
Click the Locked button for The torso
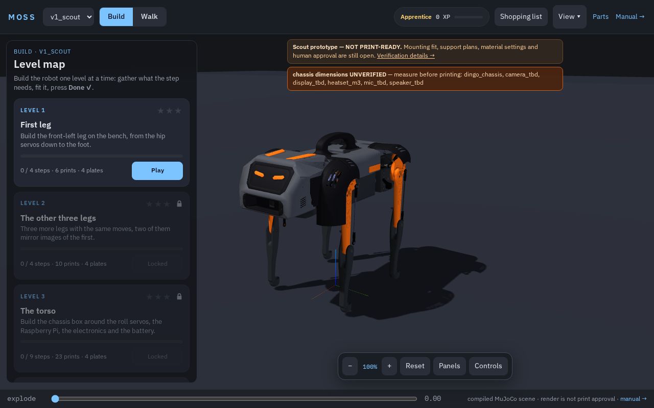point(157,356)
